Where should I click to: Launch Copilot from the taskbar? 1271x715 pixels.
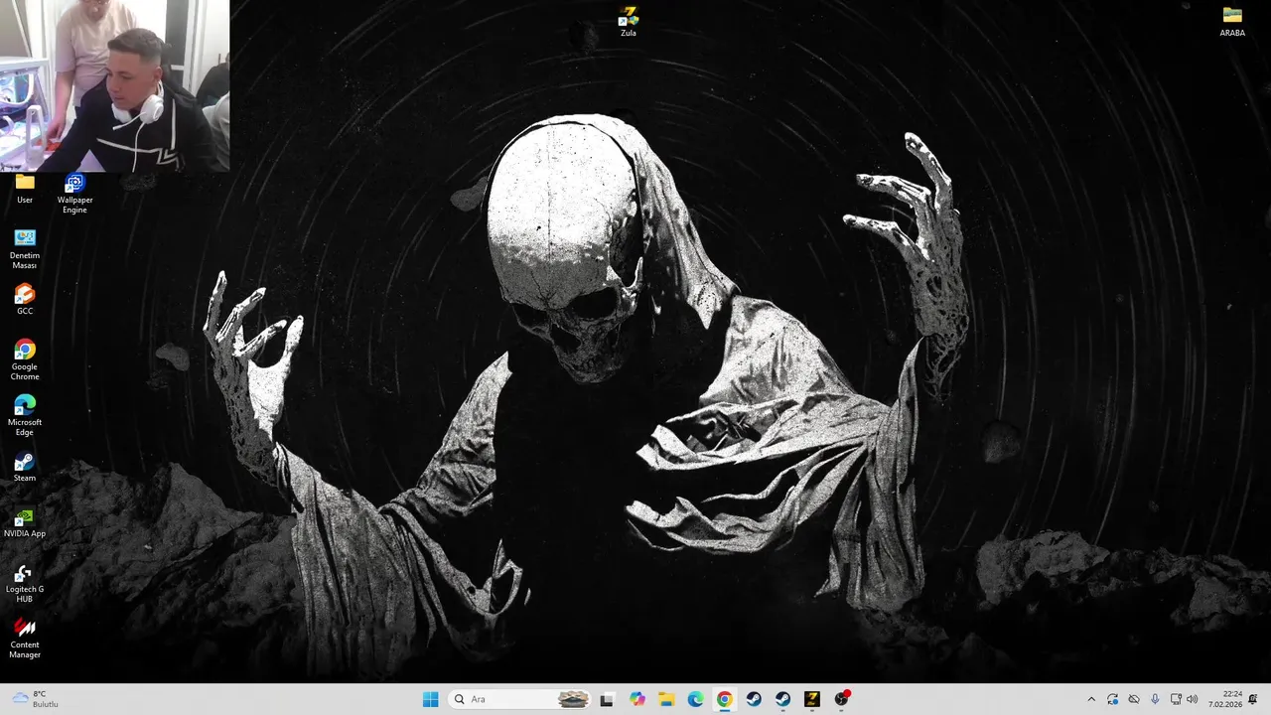636,699
